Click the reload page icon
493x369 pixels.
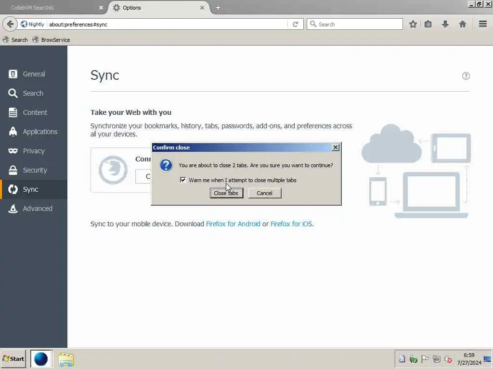tap(295, 24)
